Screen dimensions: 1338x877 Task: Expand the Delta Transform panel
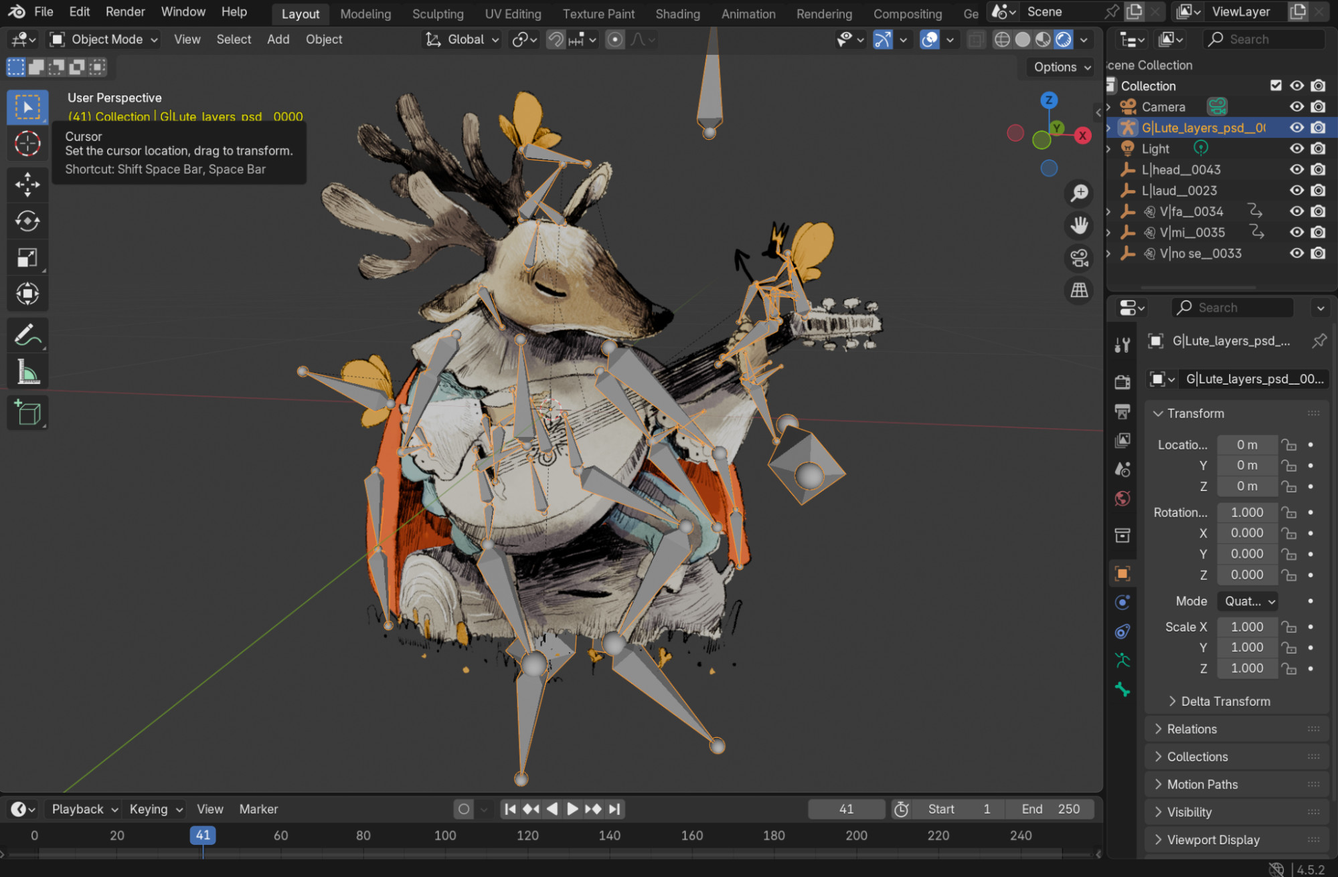point(1225,701)
